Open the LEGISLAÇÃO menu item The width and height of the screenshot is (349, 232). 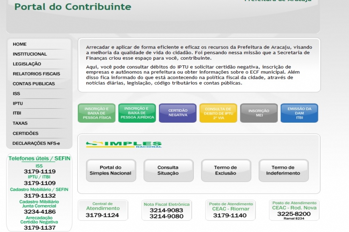tap(27, 64)
